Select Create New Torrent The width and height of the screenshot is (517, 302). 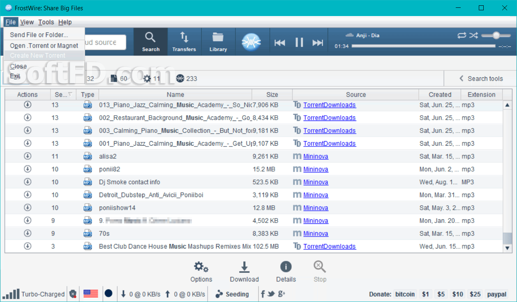tap(44, 56)
